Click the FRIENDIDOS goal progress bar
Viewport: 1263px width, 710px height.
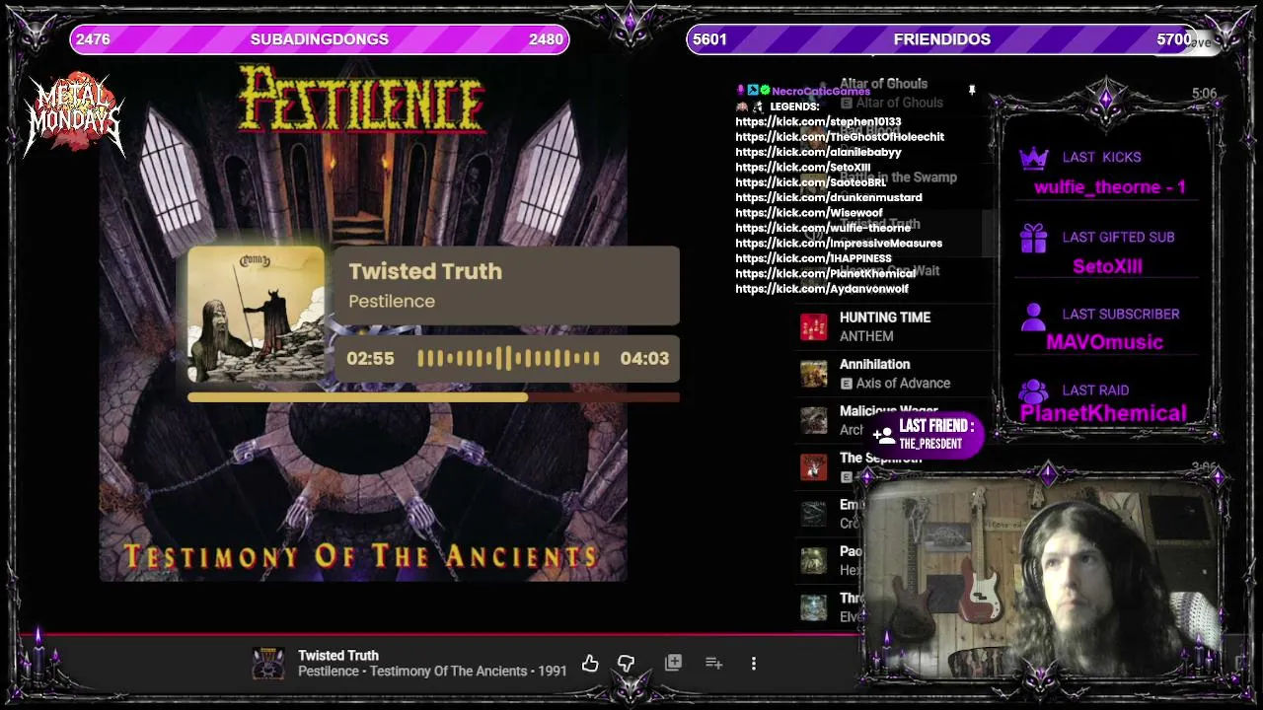tap(942, 39)
